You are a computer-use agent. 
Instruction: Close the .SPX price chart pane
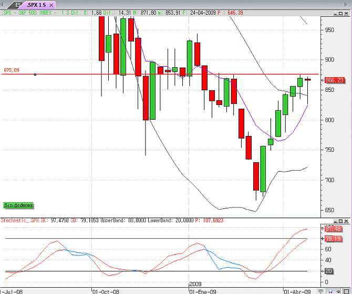346,14
